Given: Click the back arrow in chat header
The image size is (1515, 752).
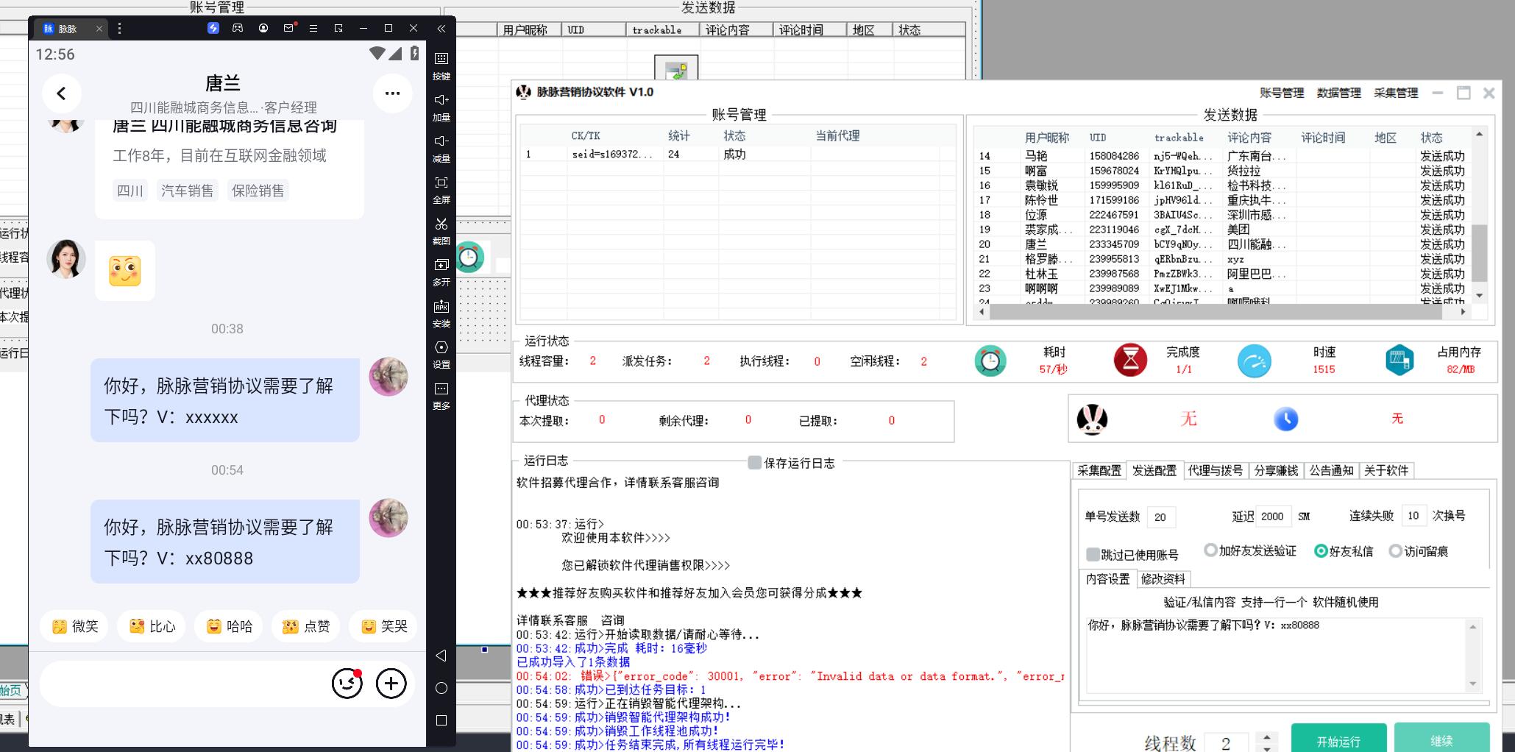Looking at the screenshot, I should click(x=62, y=93).
